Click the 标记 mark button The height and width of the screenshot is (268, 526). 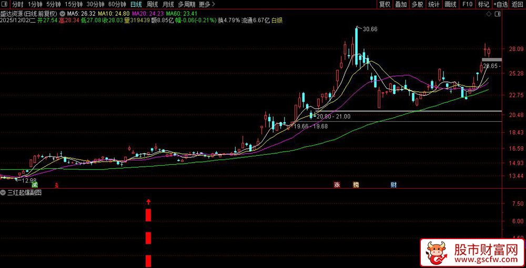pyautogui.click(x=483, y=4)
